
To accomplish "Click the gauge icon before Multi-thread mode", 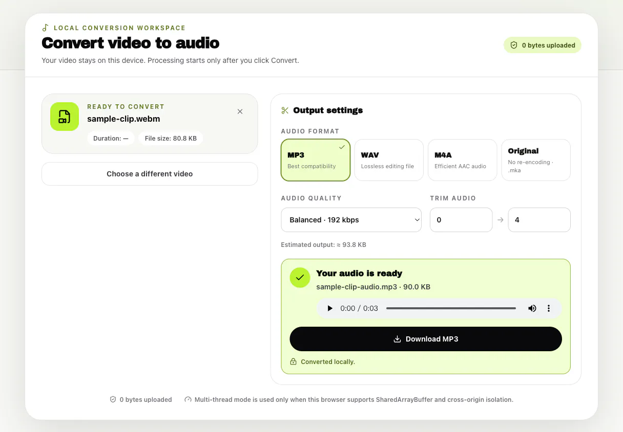I will pyautogui.click(x=188, y=399).
